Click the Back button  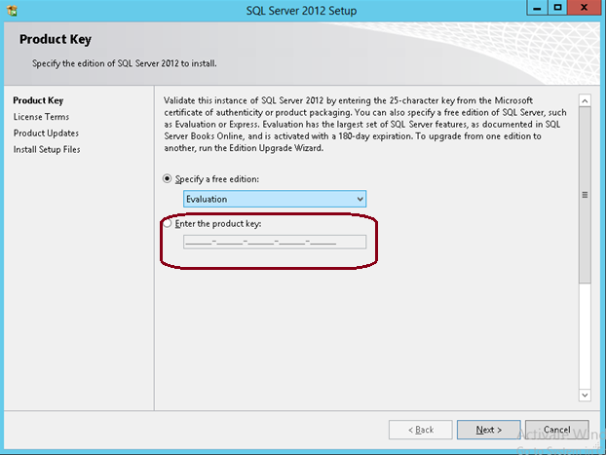[x=420, y=430]
